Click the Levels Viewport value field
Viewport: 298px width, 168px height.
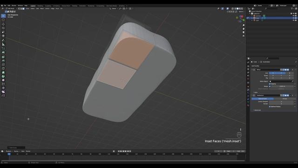click(x=281, y=102)
